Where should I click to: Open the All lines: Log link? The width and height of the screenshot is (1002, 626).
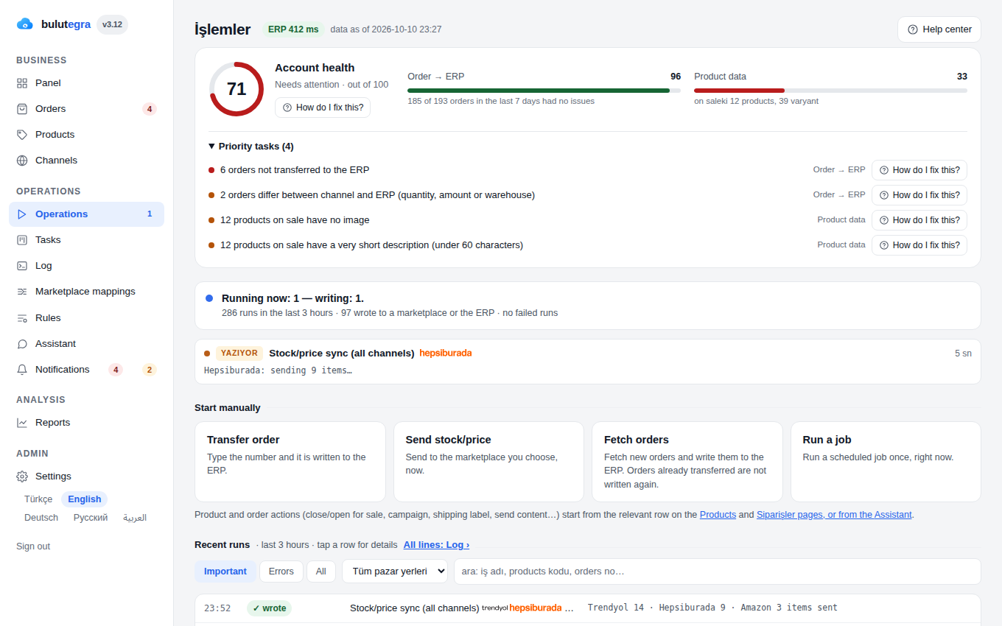[436, 545]
